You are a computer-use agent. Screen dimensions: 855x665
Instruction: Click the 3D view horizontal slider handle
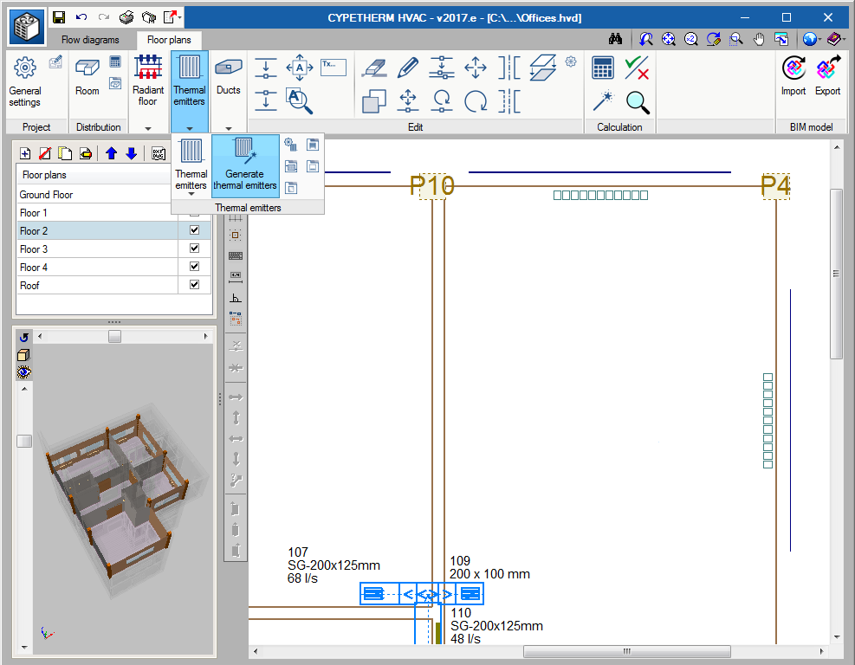(x=114, y=336)
